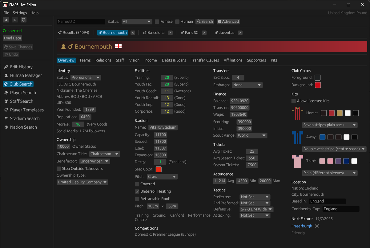The height and width of the screenshot is (248, 370).
Task: Toggle the Covered stadium checkbox
Action: 137,184
